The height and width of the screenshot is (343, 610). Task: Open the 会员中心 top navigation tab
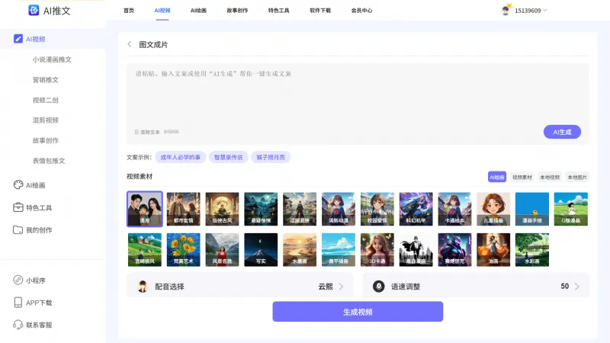tap(361, 11)
